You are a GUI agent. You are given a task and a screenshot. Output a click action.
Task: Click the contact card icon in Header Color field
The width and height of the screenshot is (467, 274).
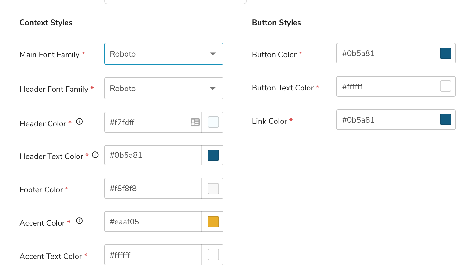195,122
